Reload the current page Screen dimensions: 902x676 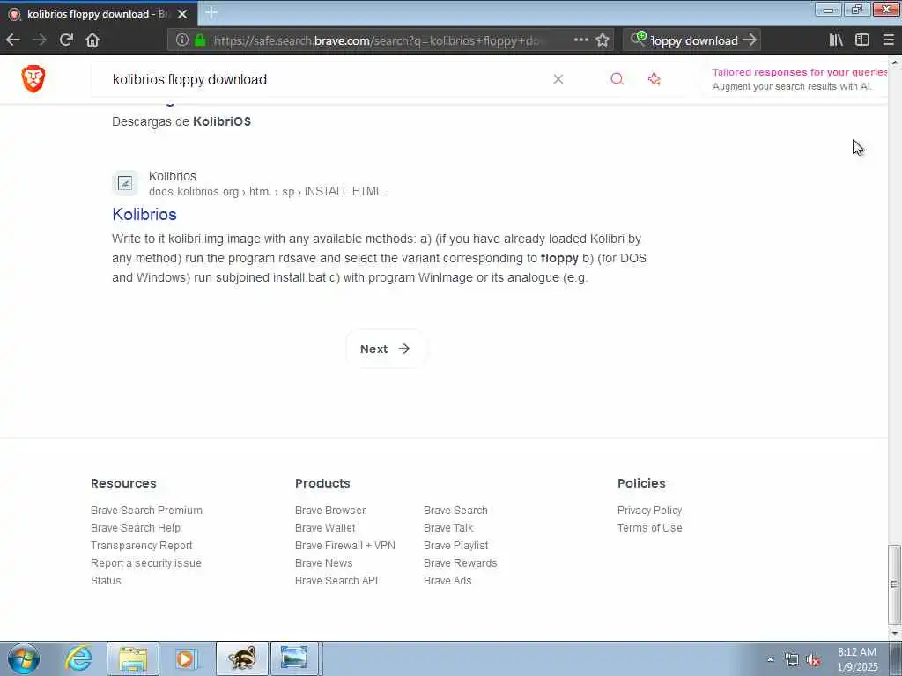(x=66, y=40)
